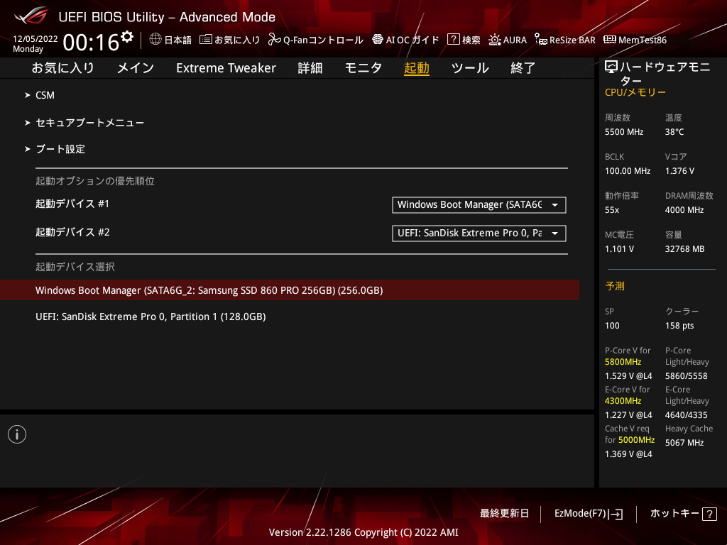Image resolution: width=727 pixels, height=545 pixels.
Task: Open the 終了 tab
Action: pos(523,68)
